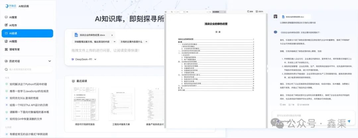The width and height of the screenshot is (358, 138).
Task: Click 复制 in the document toolbar
Action: pos(250,11)
